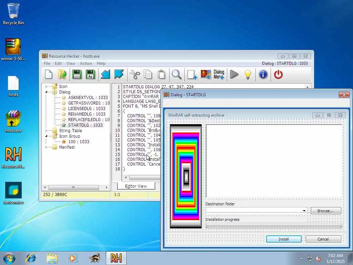Select the Recycle Bin desktop icon
353x265 pixels.
coord(13,14)
